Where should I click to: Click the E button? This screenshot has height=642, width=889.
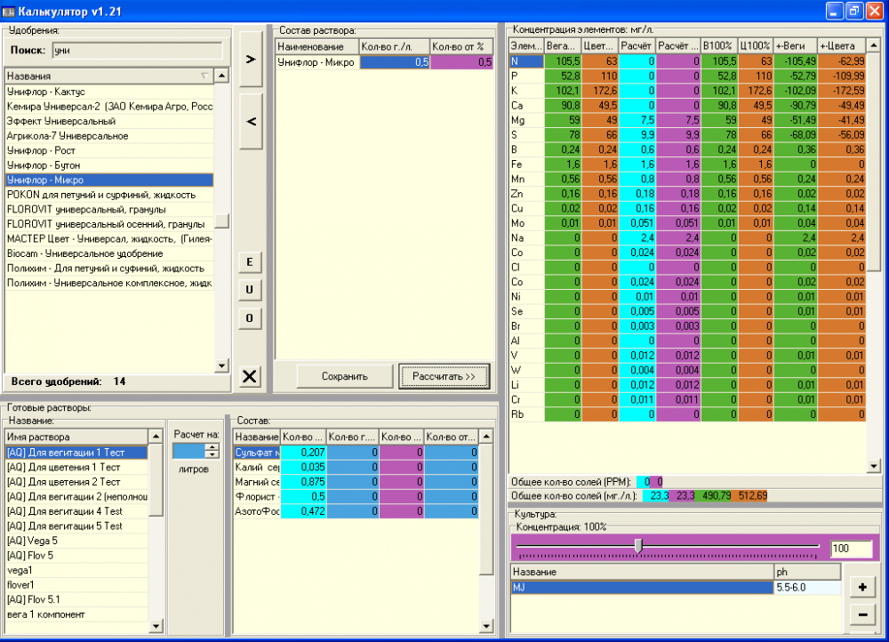pos(250,262)
